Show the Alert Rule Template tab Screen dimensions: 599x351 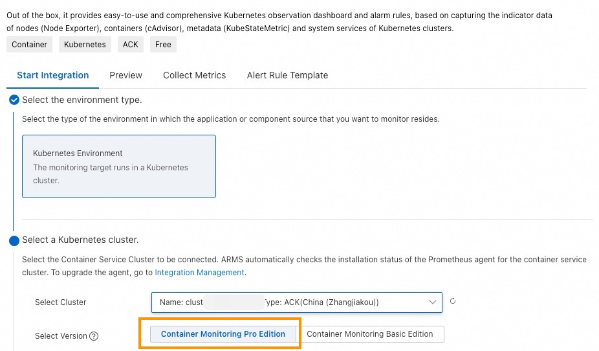click(287, 75)
